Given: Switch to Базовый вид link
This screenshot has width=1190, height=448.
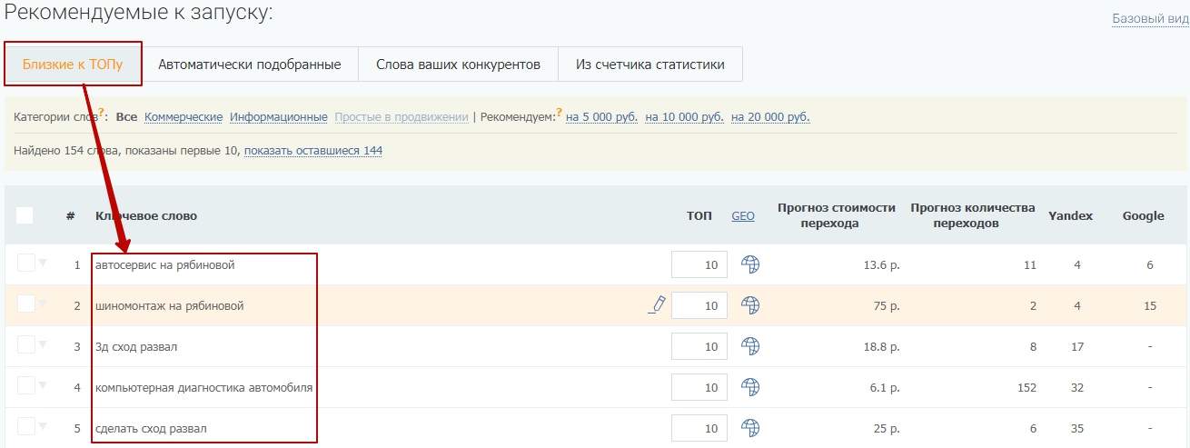Looking at the screenshot, I should pos(1150,18).
